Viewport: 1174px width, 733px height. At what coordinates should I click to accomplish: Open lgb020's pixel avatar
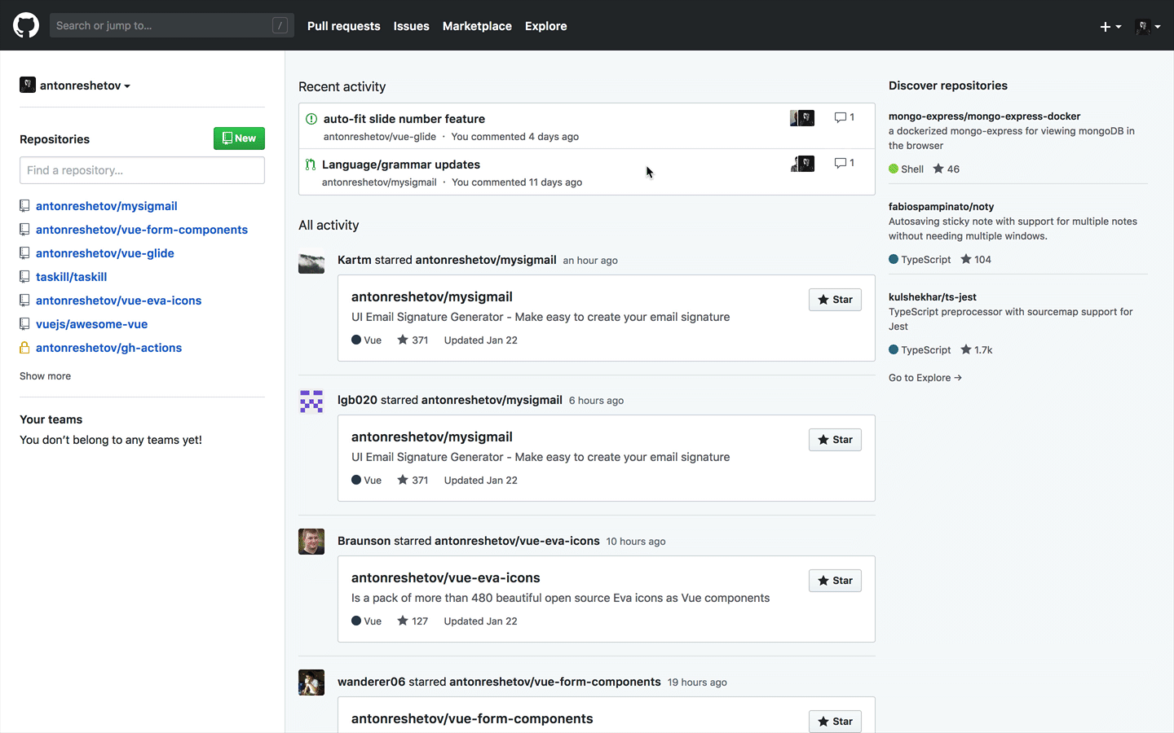point(311,401)
